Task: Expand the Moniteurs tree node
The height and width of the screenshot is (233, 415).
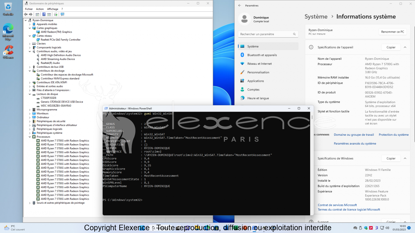Action: coord(30,114)
